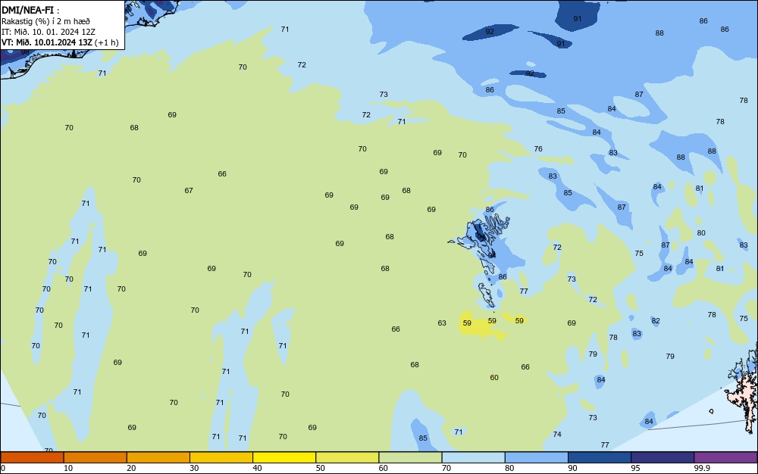Viewport: 758px width, 474px height.
Task: Click the 98 value near the coastline
Action: tap(25, 52)
